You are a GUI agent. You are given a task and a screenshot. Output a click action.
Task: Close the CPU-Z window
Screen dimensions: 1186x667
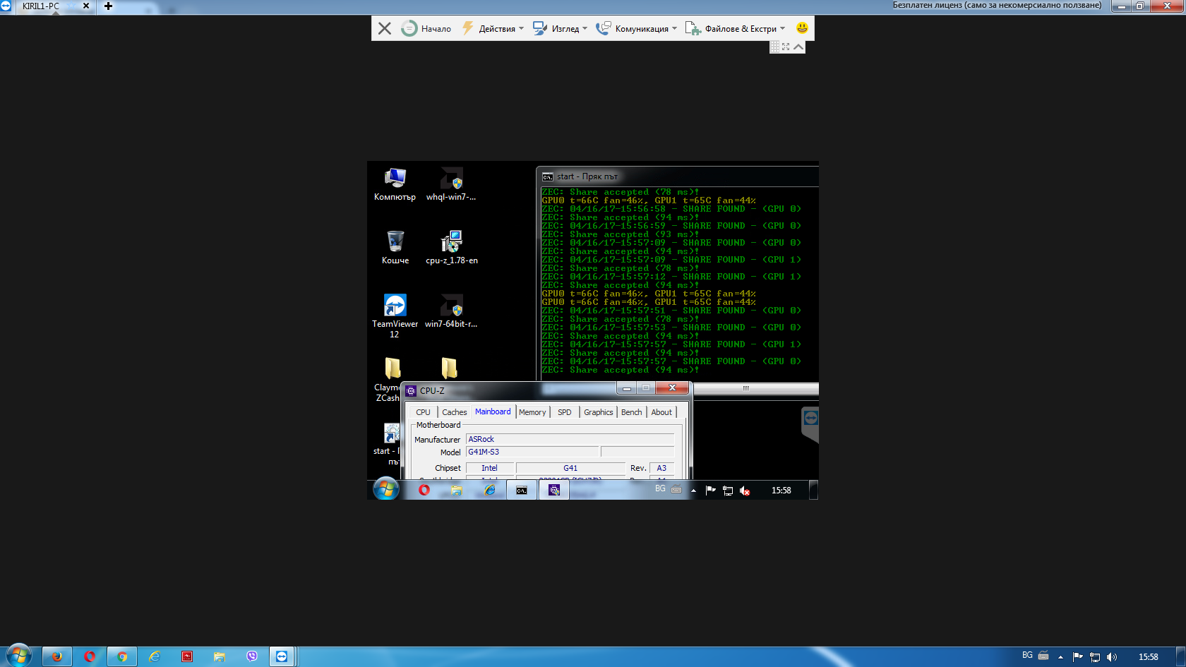pos(673,388)
